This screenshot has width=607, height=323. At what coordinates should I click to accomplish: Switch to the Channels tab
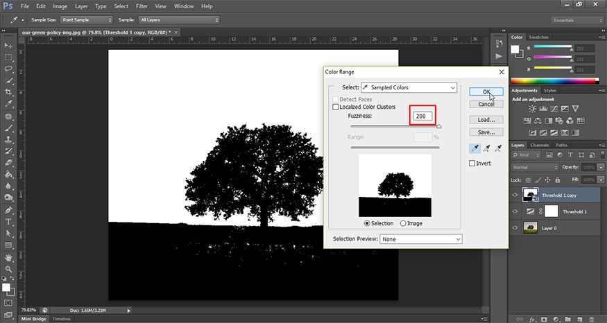tap(539, 145)
